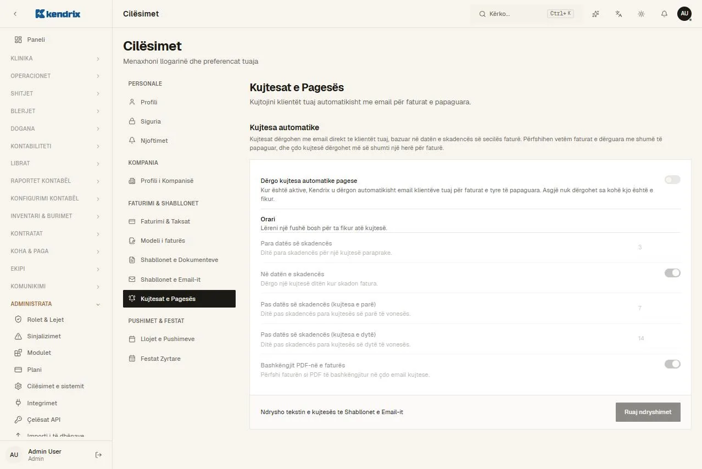702x469 pixels.
Task: Click the plug icon for Integrimet
Action: tap(18, 403)
